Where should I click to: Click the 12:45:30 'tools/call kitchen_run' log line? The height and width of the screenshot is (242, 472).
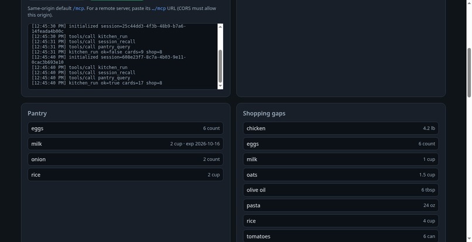click(x=80, y=36)
